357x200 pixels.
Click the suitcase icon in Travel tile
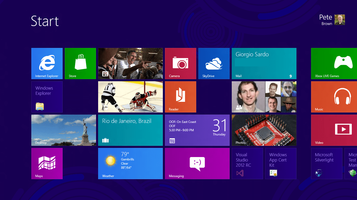pyautogui.click(x=105, y=141)
